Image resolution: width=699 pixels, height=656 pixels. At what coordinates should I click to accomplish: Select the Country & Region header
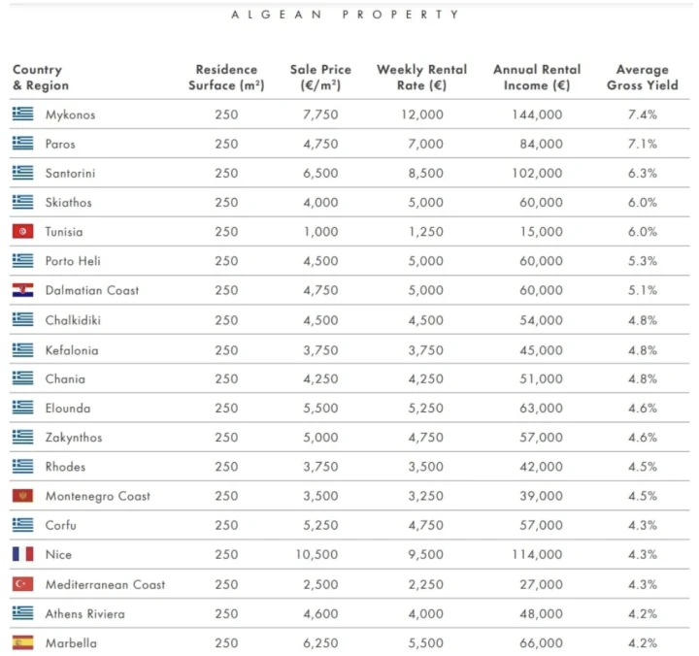coord(40,78)
